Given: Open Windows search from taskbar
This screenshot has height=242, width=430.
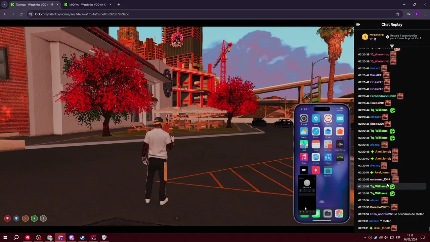Looking at the screenshot, I should coord(16,238).
